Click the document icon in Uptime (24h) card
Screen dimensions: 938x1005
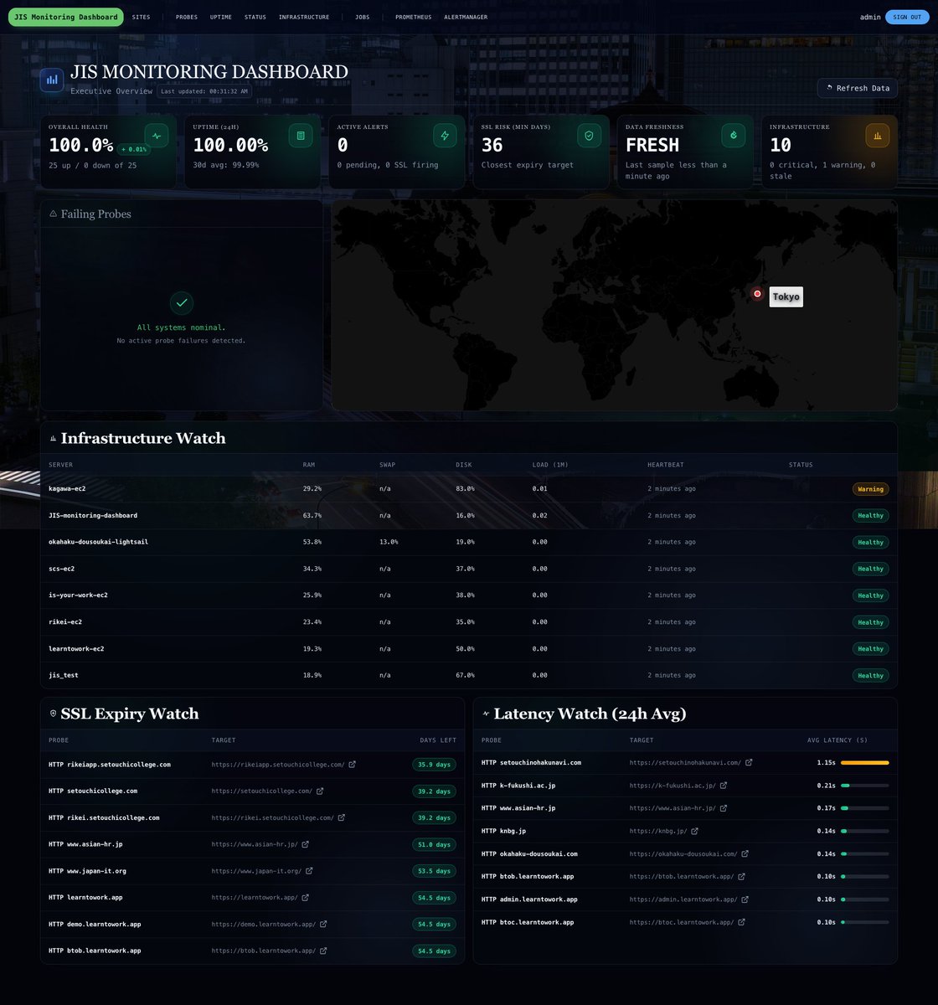301,136
